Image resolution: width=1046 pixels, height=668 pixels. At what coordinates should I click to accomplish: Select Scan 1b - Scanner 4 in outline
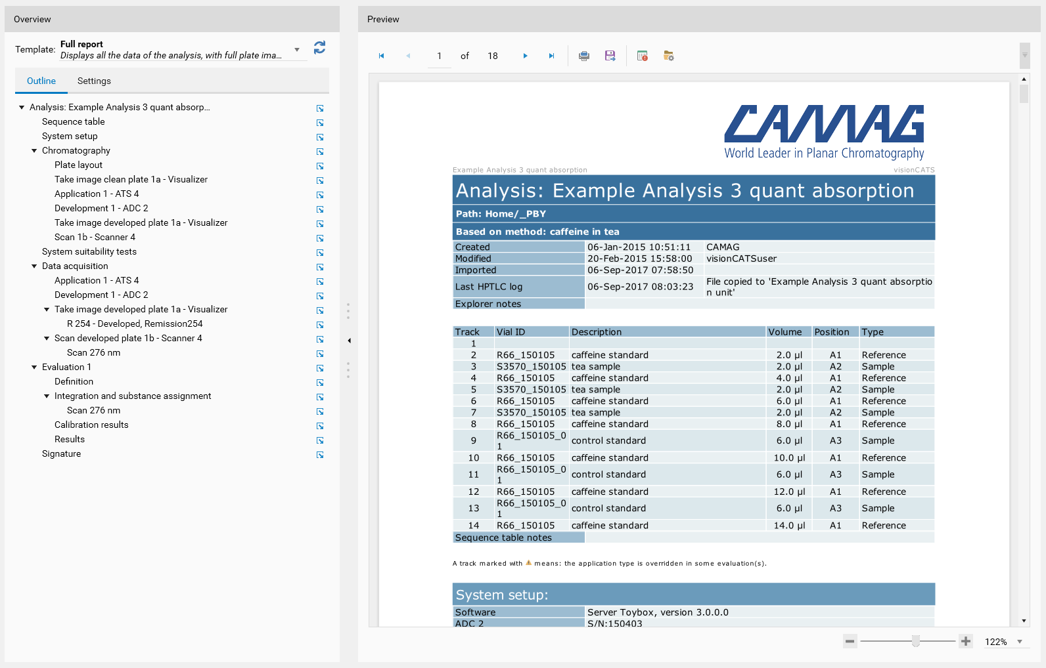click(95, 237)
